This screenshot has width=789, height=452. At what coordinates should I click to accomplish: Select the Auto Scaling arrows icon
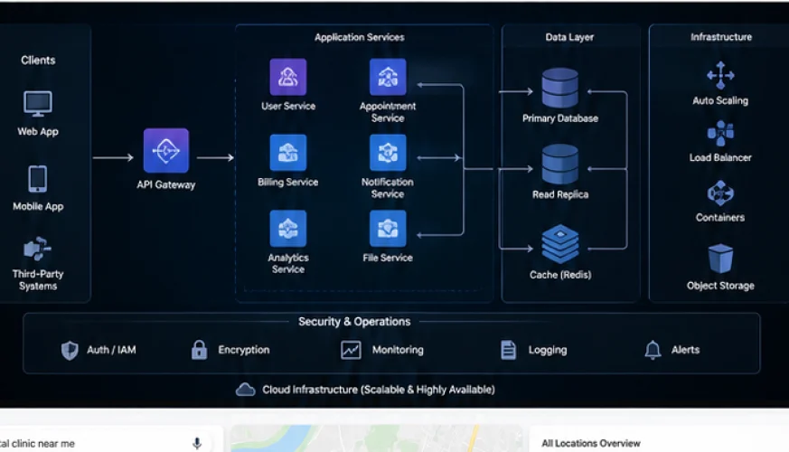click(720, 75)
